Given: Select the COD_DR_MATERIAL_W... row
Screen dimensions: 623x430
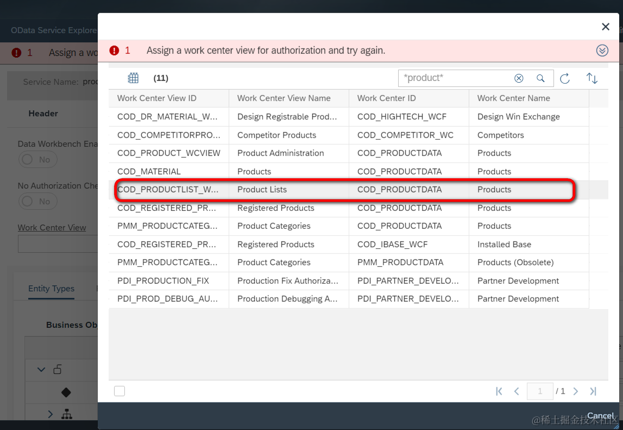Looking at the screenshot, I should pyautogui.click(x=349, y=116).
